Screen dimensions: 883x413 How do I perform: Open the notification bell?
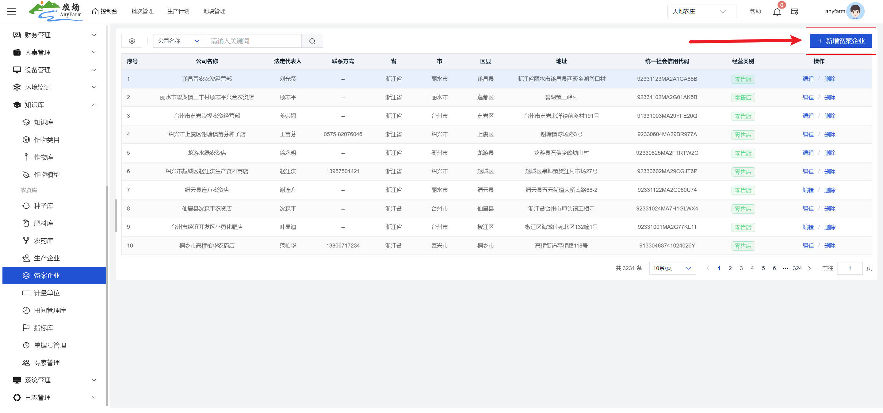(x=777, y=12)
